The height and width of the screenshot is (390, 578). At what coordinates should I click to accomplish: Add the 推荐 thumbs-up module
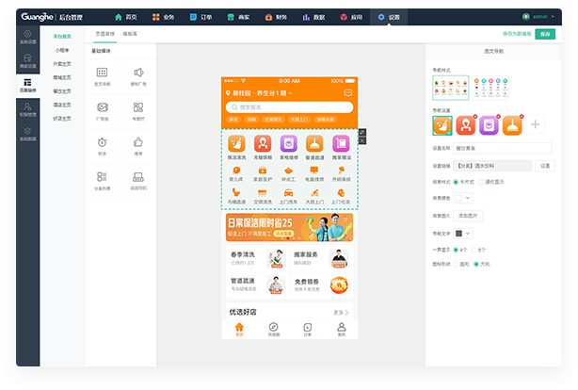click(x=138, y=142)
